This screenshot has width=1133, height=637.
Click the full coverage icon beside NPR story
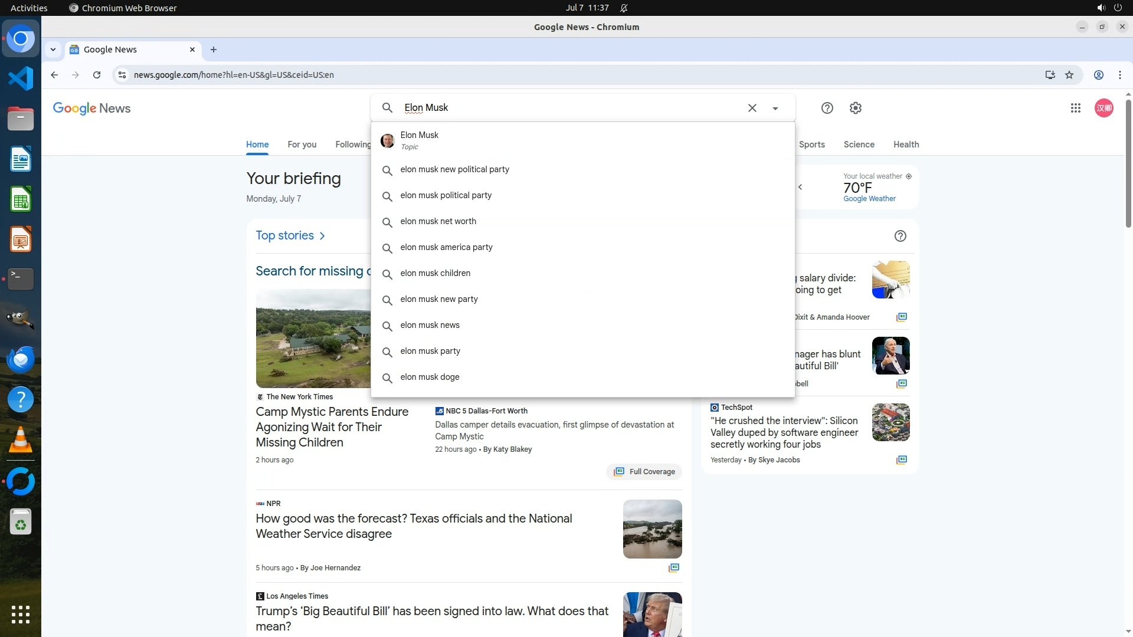[673, 567]
